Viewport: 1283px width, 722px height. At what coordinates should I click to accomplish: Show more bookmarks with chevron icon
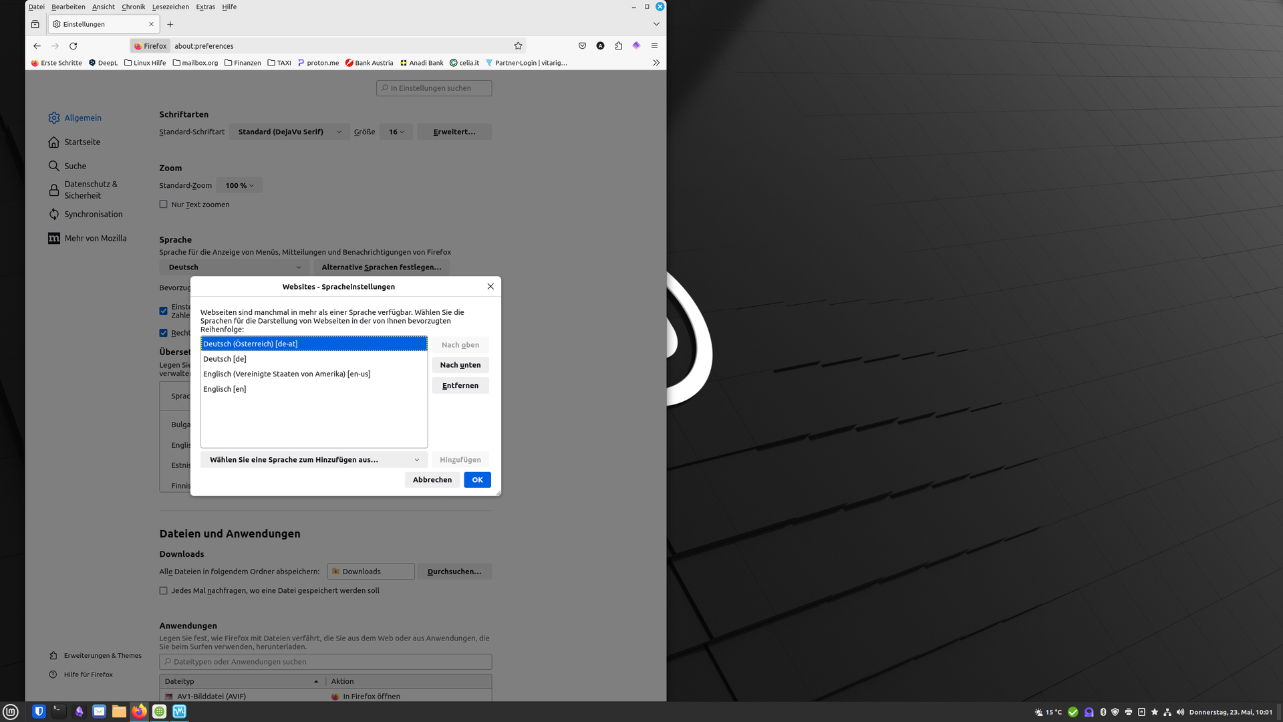656,63
